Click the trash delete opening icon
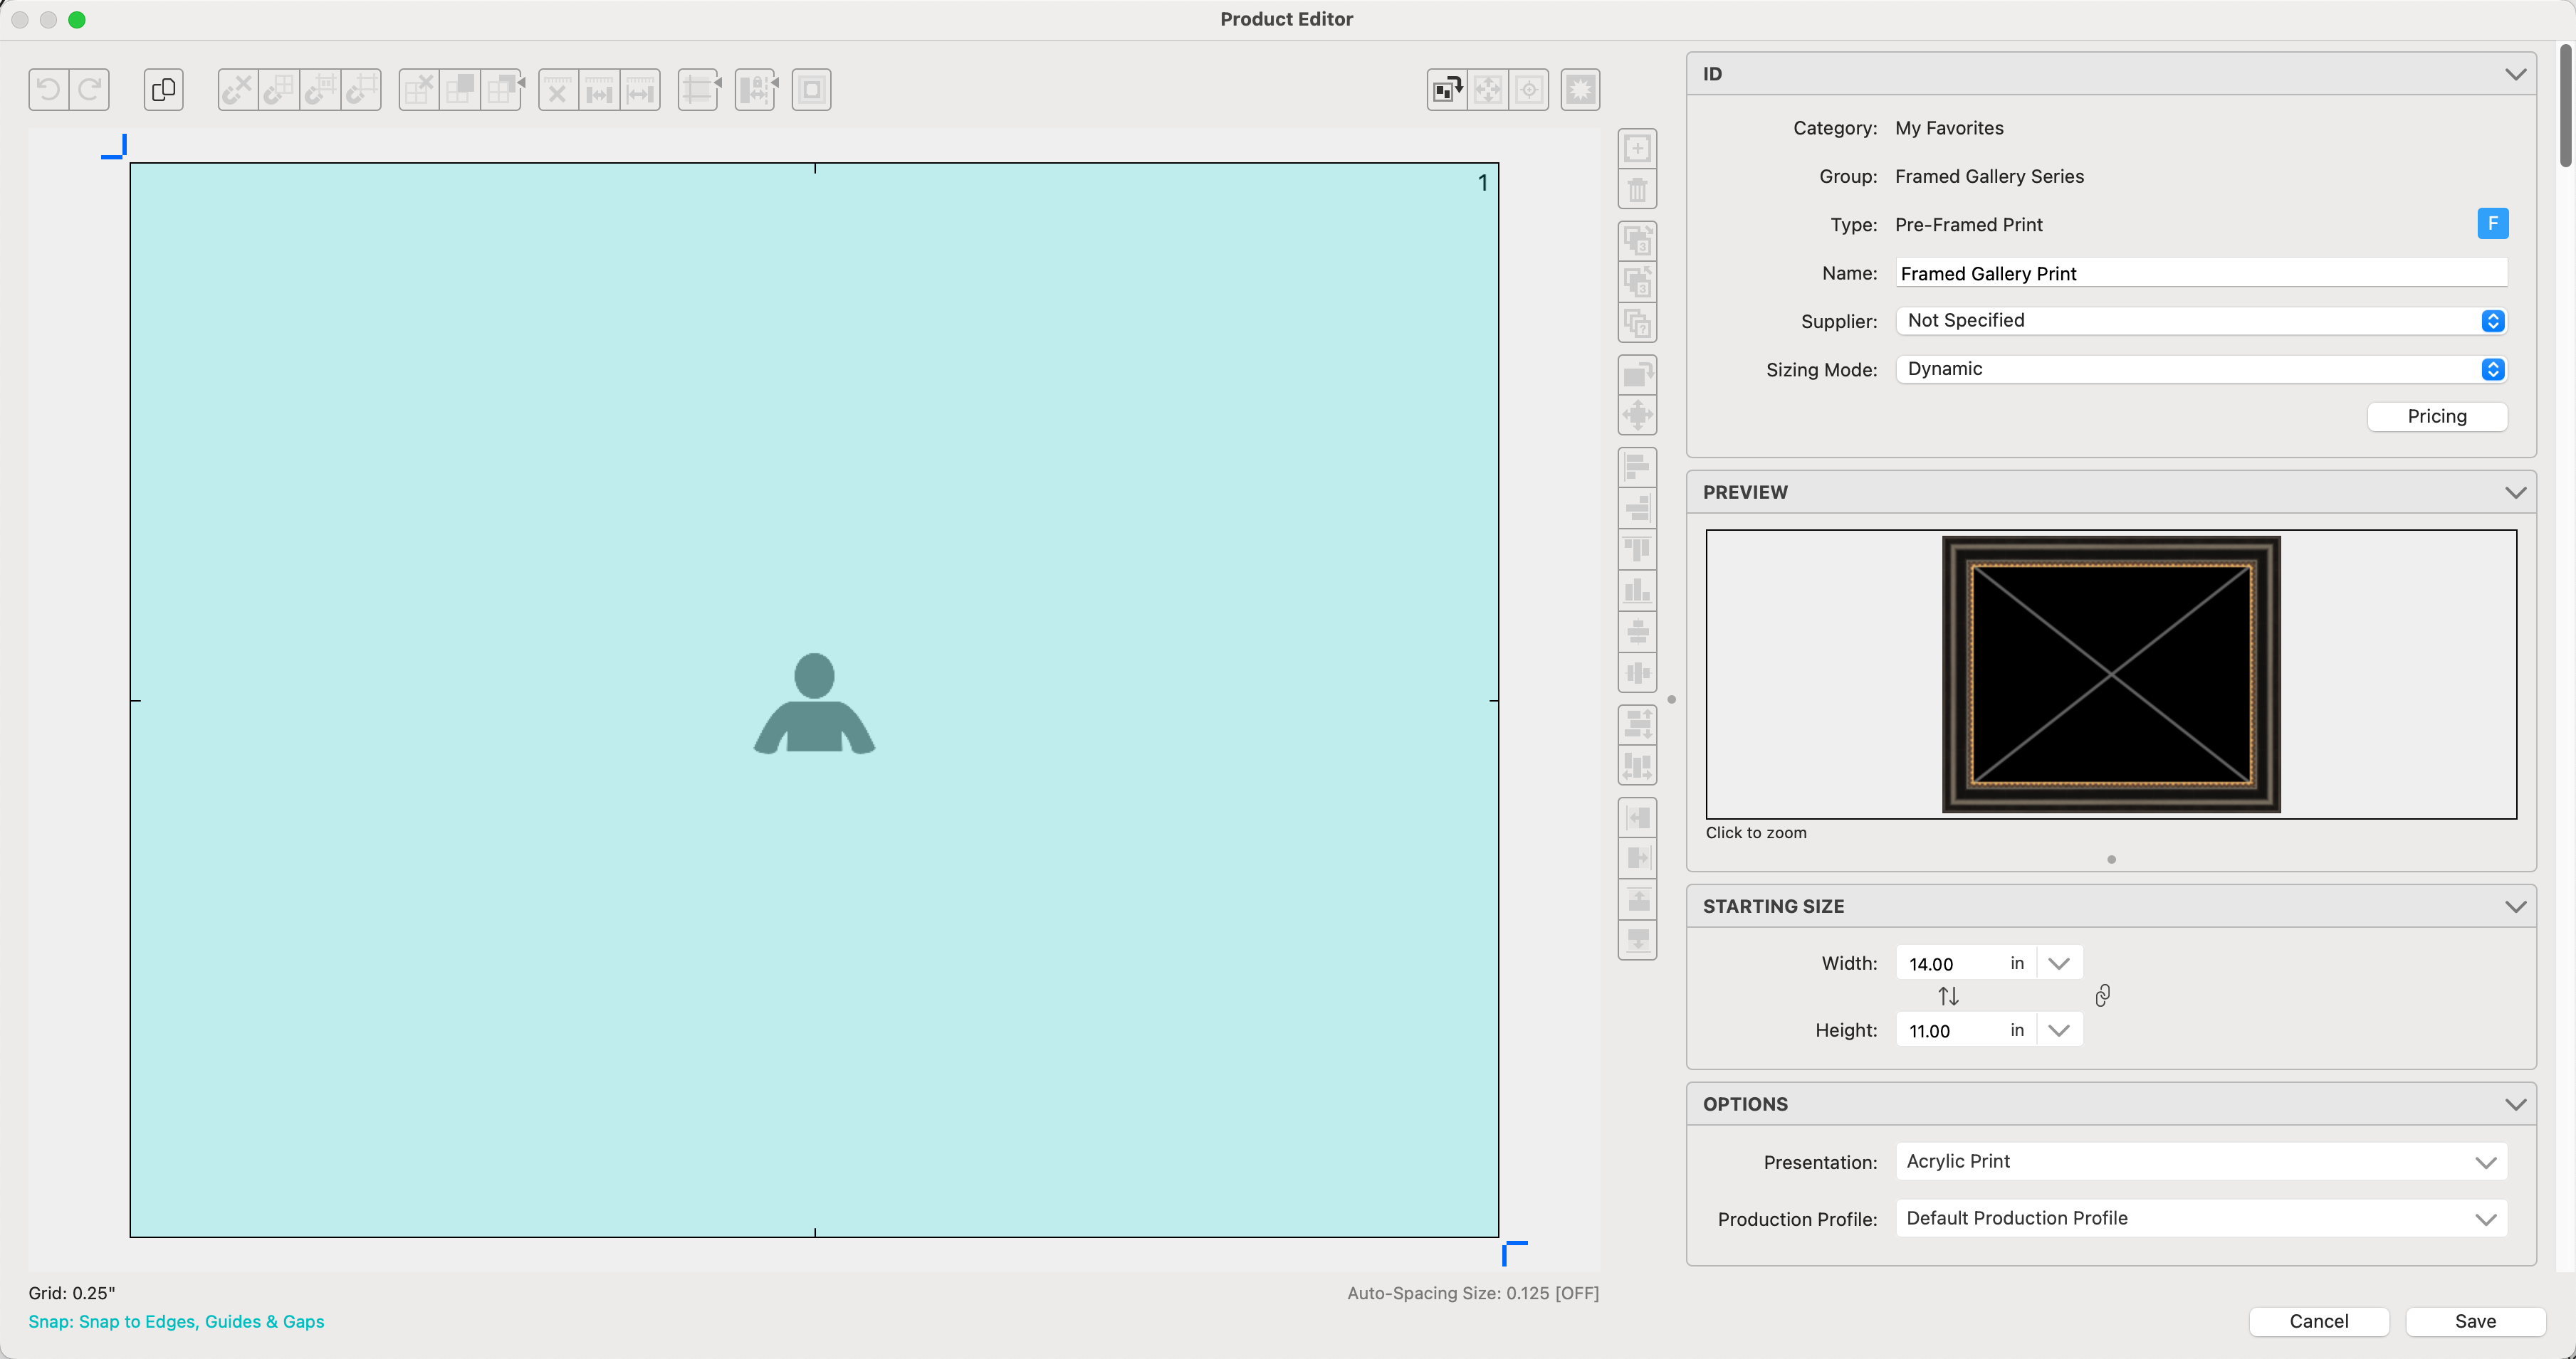The width and height of the screenshot is (2576, 1359). pos(1637,190)
